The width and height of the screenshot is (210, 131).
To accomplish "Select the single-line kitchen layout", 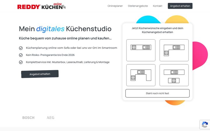I will click(141, 50).
